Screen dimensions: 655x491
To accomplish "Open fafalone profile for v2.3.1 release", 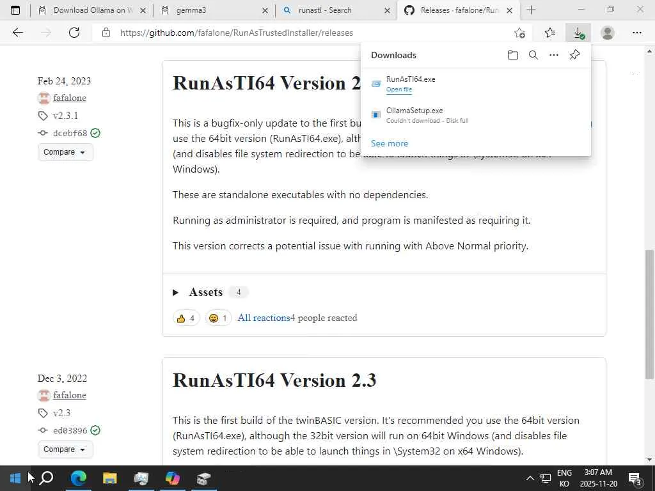I will tap(70, 98).
